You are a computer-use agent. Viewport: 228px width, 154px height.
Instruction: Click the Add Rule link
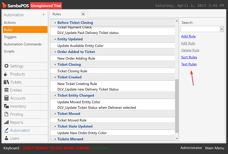188,36
